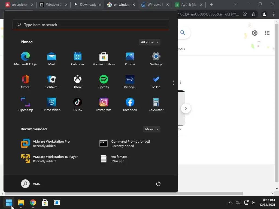Screen dimensions: 279x209
Task: Open the clock showing 8:53 PM
Action: 267,202
